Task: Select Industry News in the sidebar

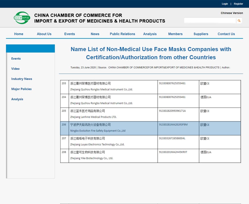Action: (22, 79)
